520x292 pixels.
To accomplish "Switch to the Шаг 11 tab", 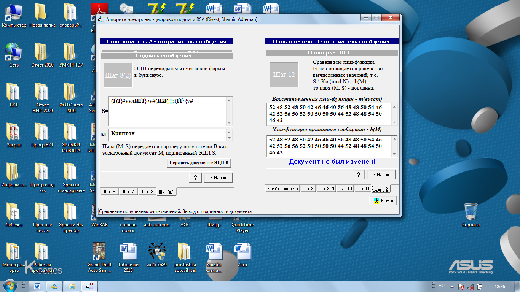I will 362,188.
